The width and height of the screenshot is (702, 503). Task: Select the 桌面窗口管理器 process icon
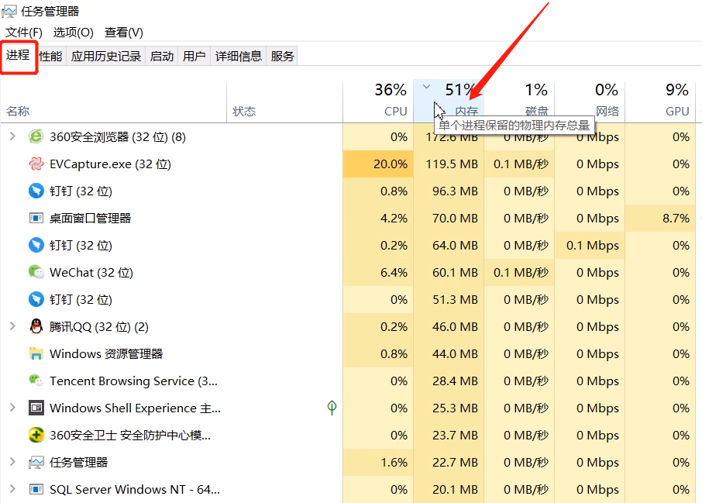pos(36,218)
